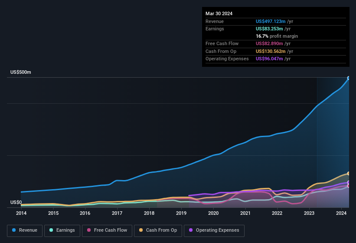Screen dimensions: 356x243
Task: Click the Mar 30 2024 tooltip date
Action: click(x=219, y=13)
